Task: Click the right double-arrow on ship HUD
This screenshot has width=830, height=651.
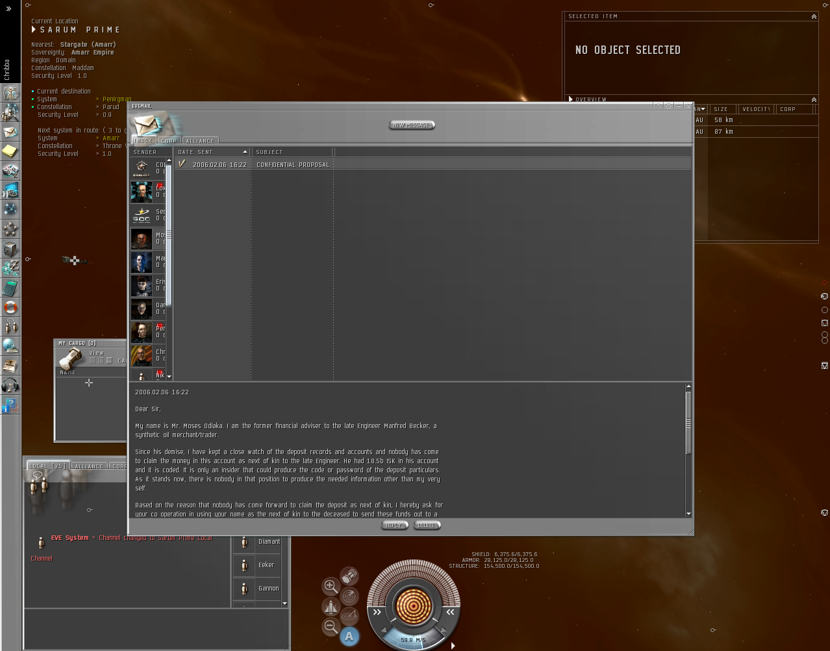Action: pyautogui.click(x=450, y=612)
